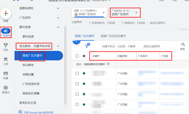Select 地理位置 in left menu

[28, 74]
